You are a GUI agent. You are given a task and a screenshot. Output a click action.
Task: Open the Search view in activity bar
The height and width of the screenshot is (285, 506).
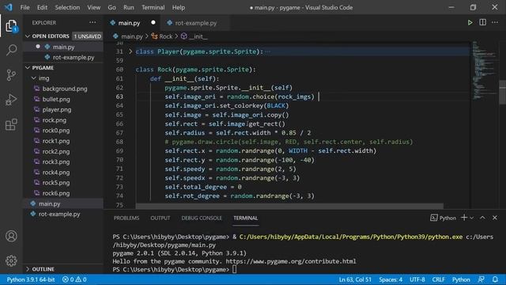(x=11, y=50)
